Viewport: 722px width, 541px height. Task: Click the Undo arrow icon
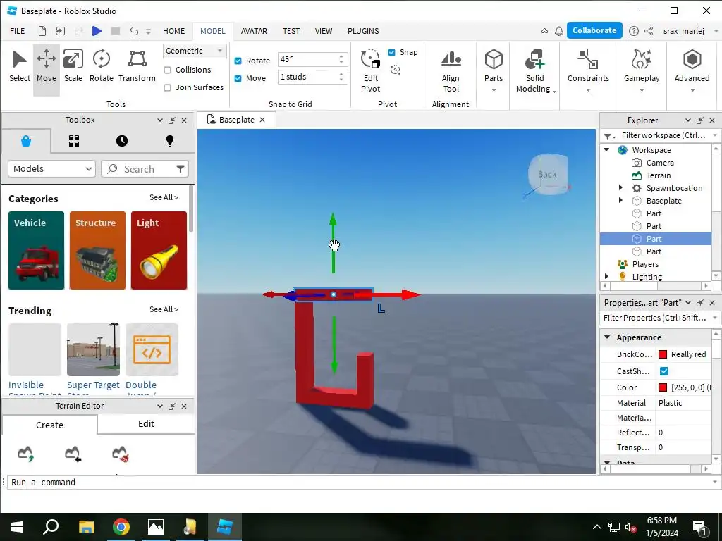(134, 31)
